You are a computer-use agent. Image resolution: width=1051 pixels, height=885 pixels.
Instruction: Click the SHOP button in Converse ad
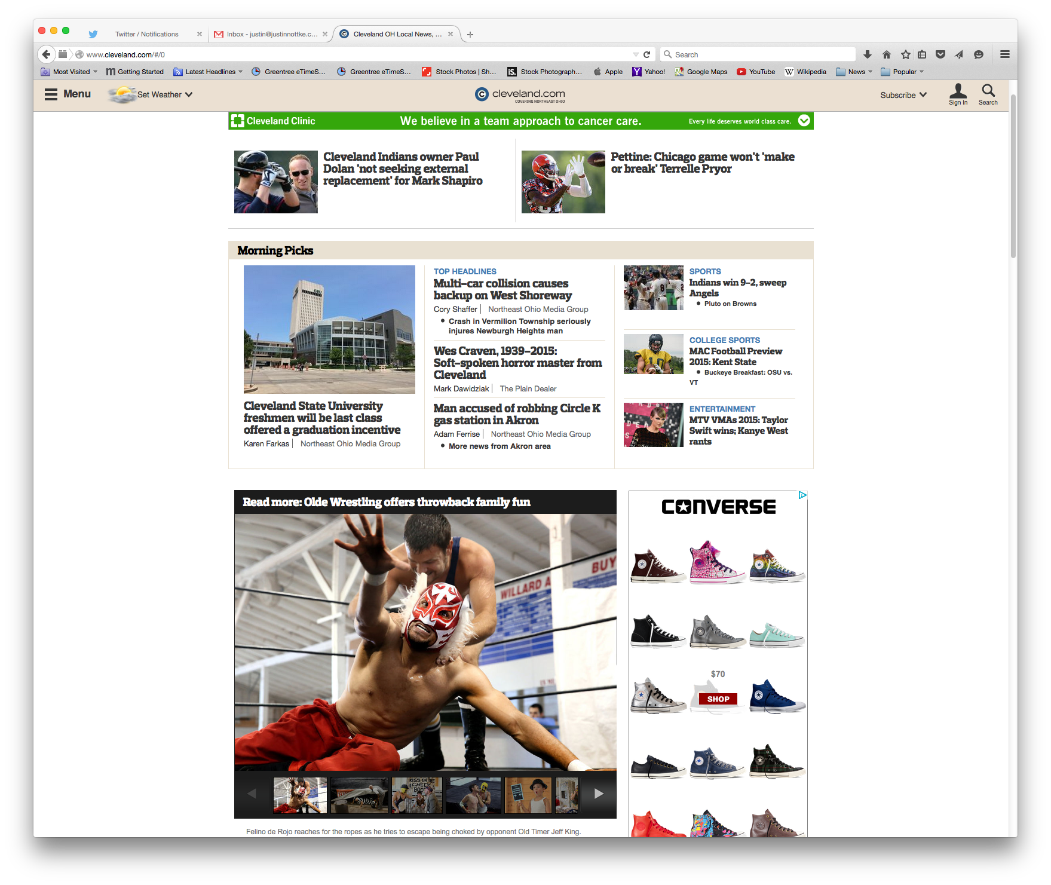(x=718, y=699)
